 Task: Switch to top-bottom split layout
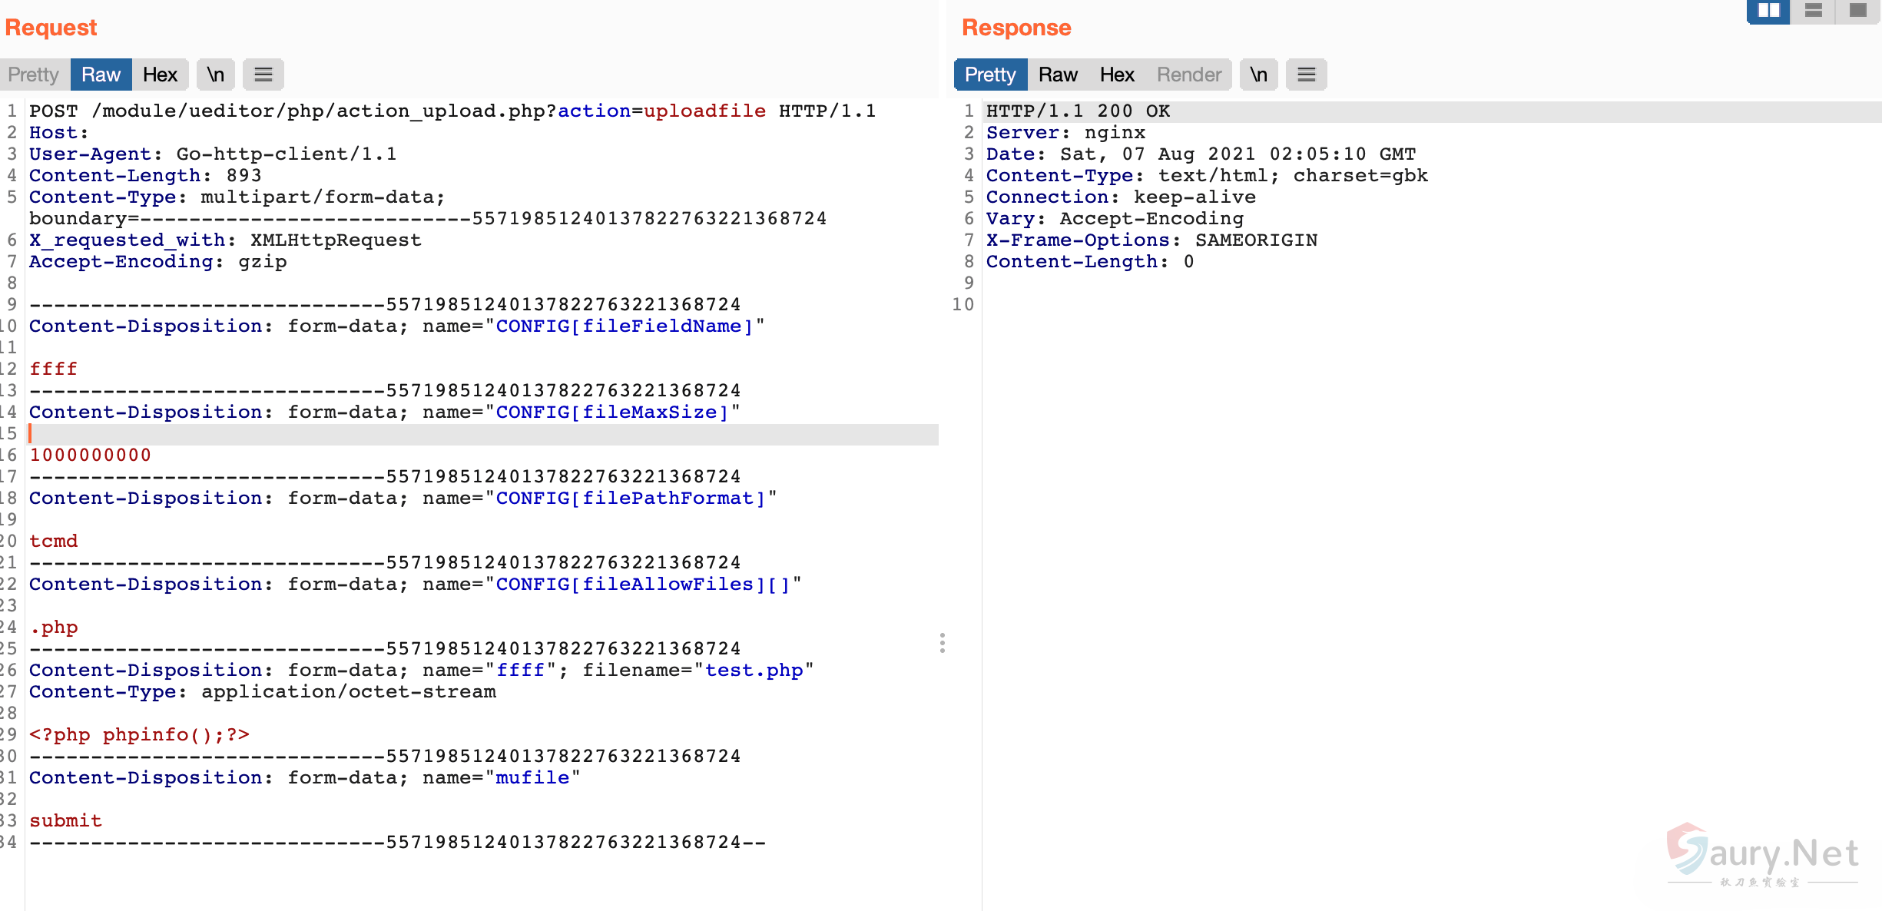[x=1814, y=11]
